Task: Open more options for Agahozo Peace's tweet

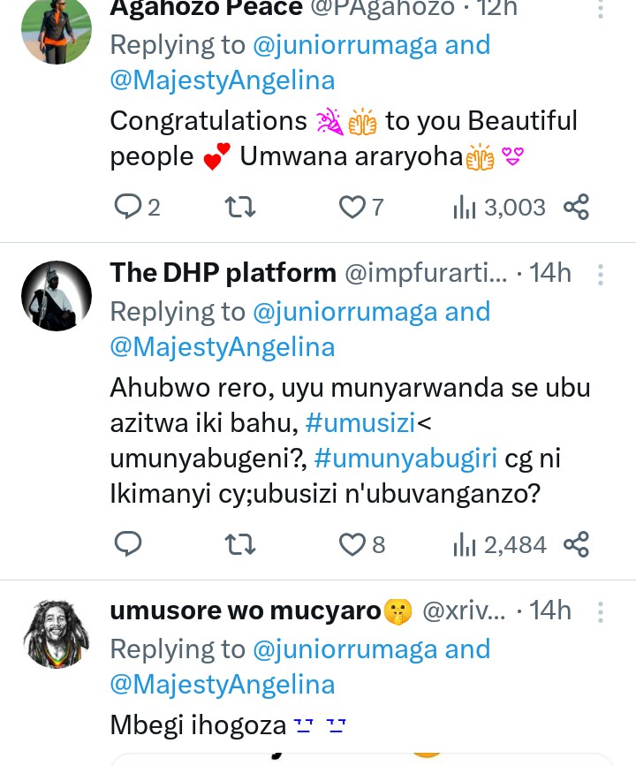Action: 601,9
